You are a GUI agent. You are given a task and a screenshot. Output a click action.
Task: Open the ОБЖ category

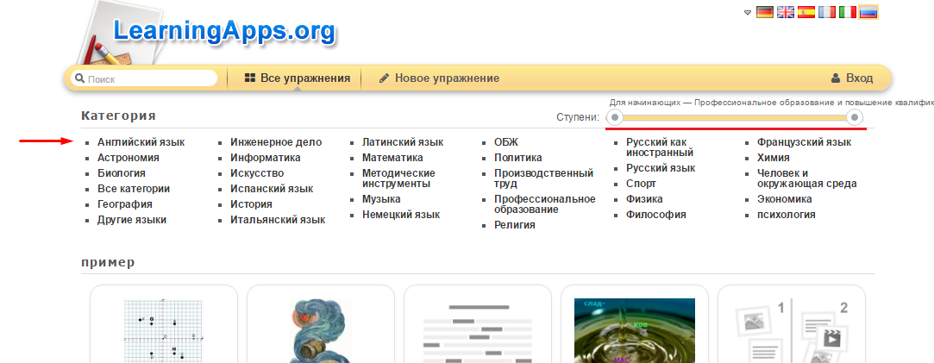(506, 142)
